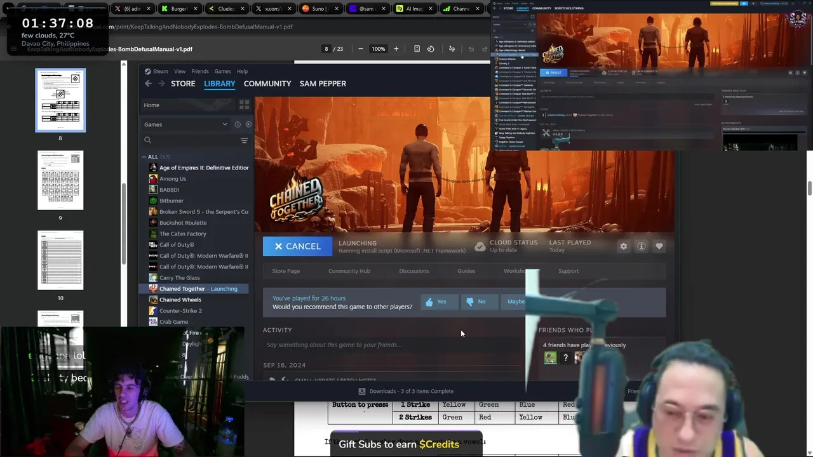The image size is (813, 457).
Task: Select Crab Game in the library
Action: [x=173, y=322]
